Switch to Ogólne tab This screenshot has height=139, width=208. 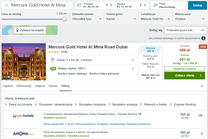[8, 86]
